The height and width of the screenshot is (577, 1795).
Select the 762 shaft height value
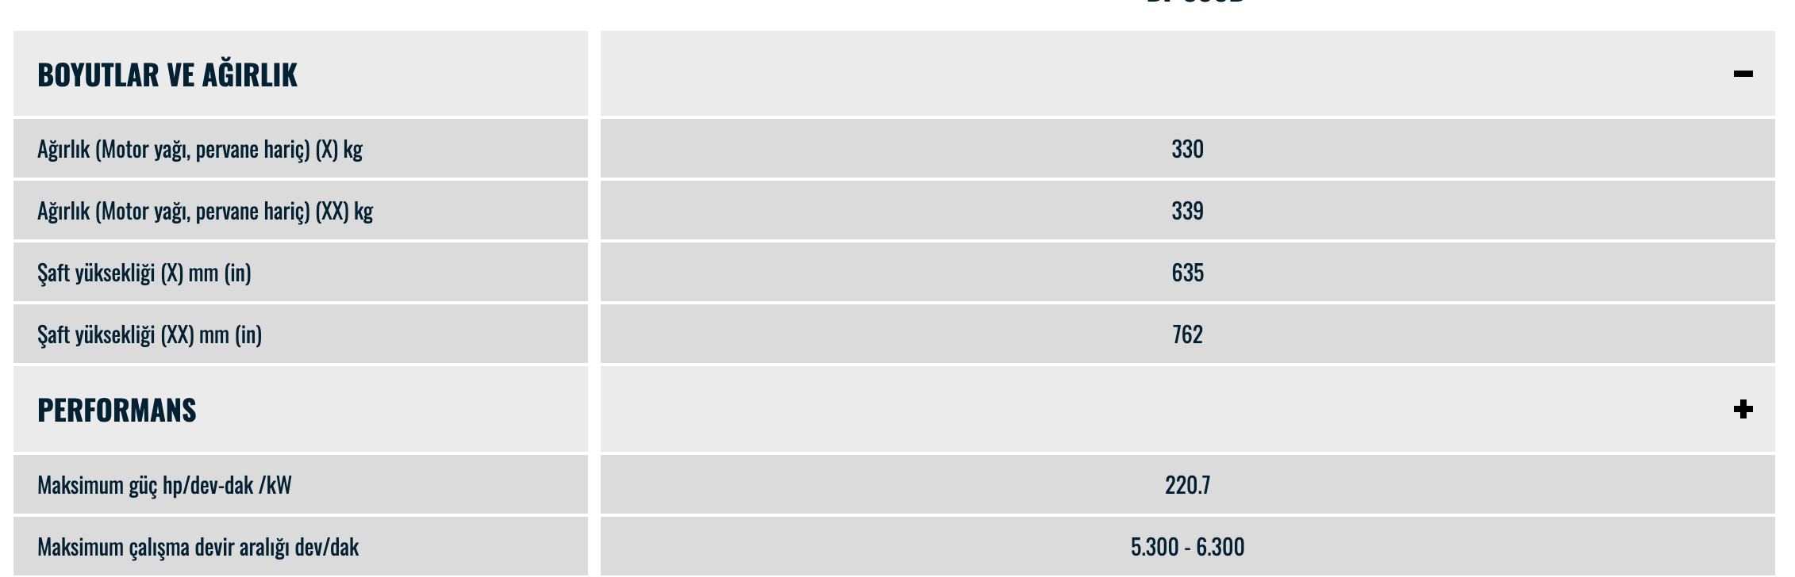[x=1187, y=334]
